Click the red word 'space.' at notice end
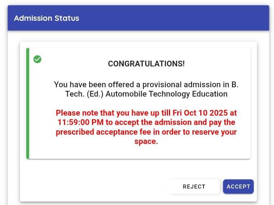Viewport: 274px width, 205px height. point(146,141)
